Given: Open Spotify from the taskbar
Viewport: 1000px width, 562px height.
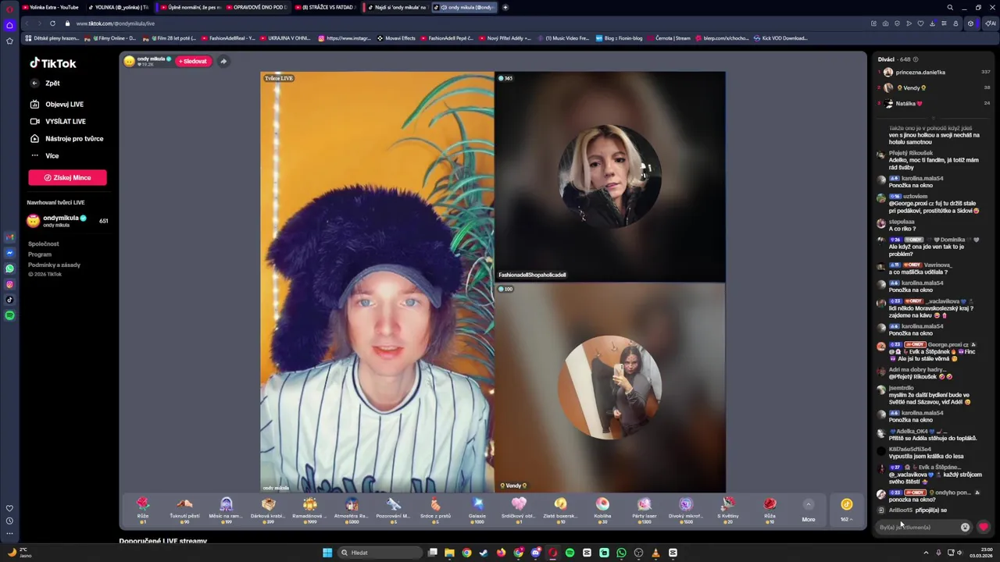Looking at the screenshot, I should [x=570, y=553].
